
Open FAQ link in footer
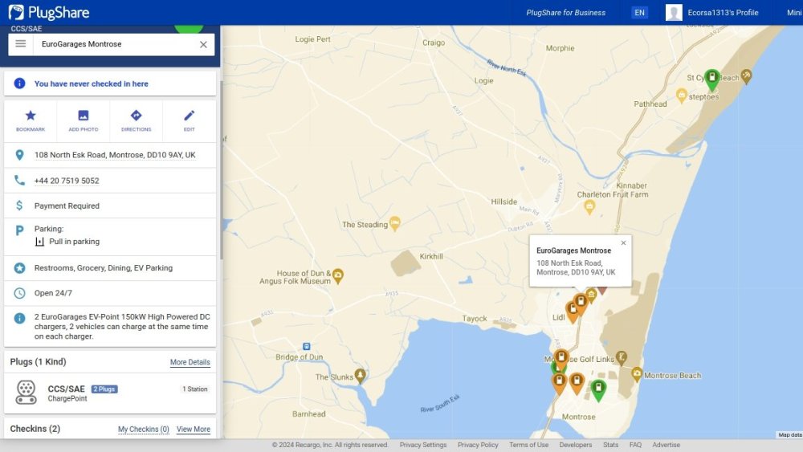click(x=635, y=445)
